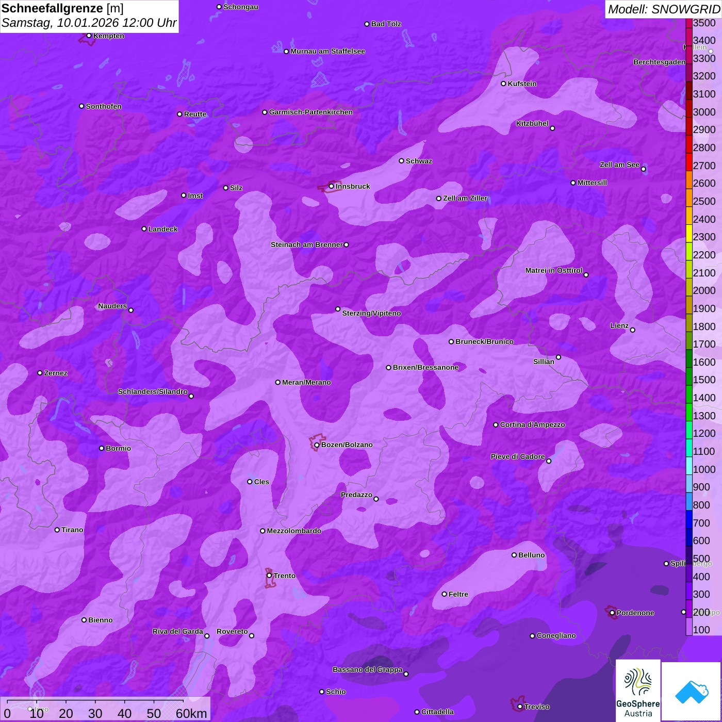
Task: Click the Sillian location dot
Action: [559, 357]
